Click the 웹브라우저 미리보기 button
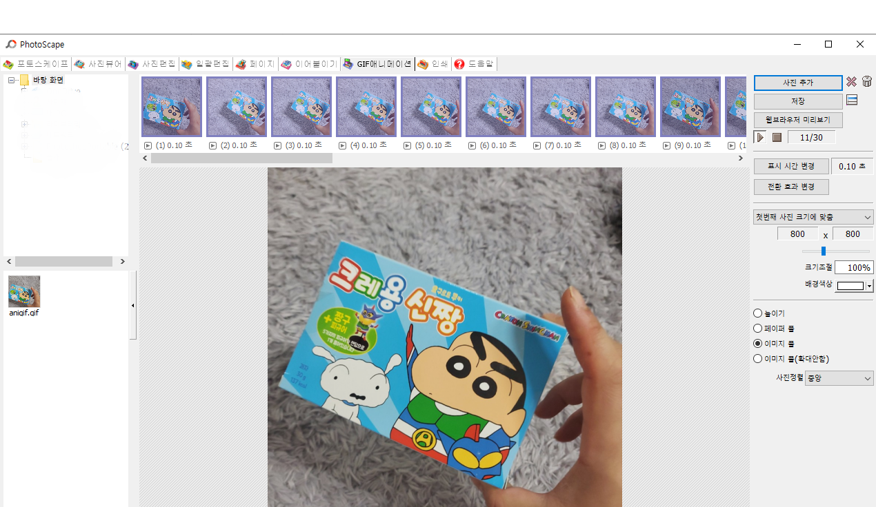This screenshot has width=876, height=507. [x=798, y=120]
